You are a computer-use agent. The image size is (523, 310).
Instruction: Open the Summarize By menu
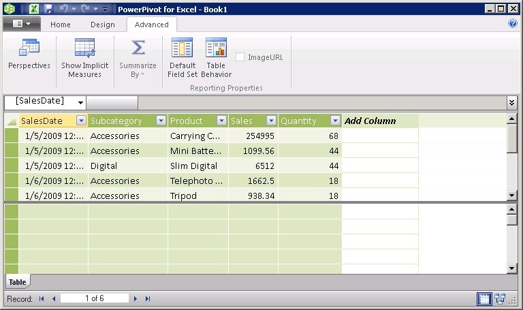[138, 59]
